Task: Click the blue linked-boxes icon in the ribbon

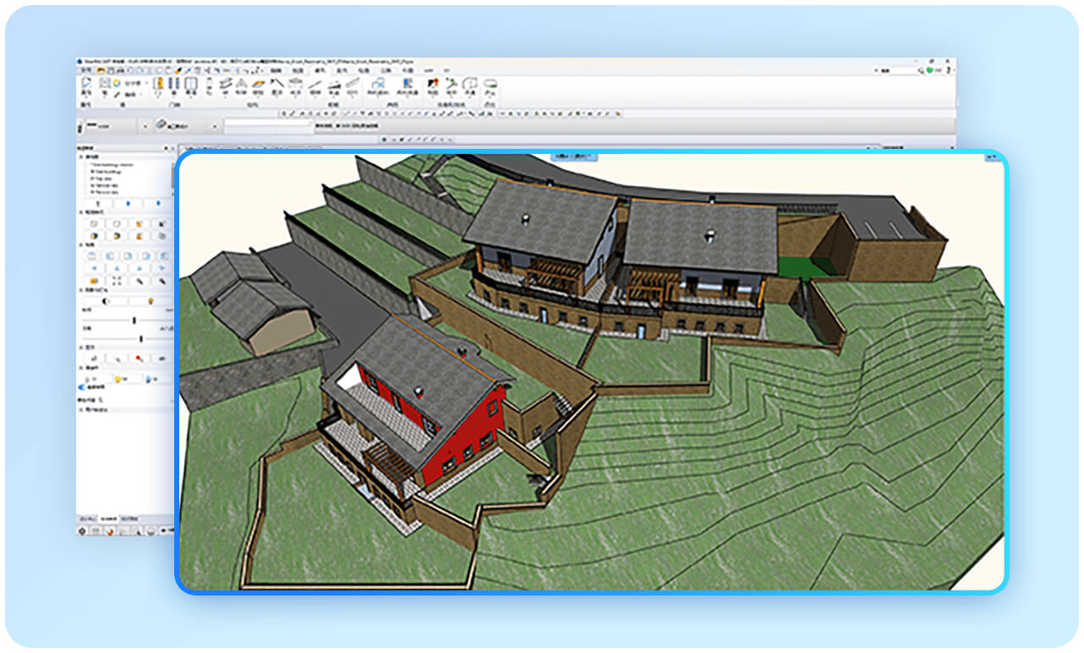Action: [x=378, y=83]
